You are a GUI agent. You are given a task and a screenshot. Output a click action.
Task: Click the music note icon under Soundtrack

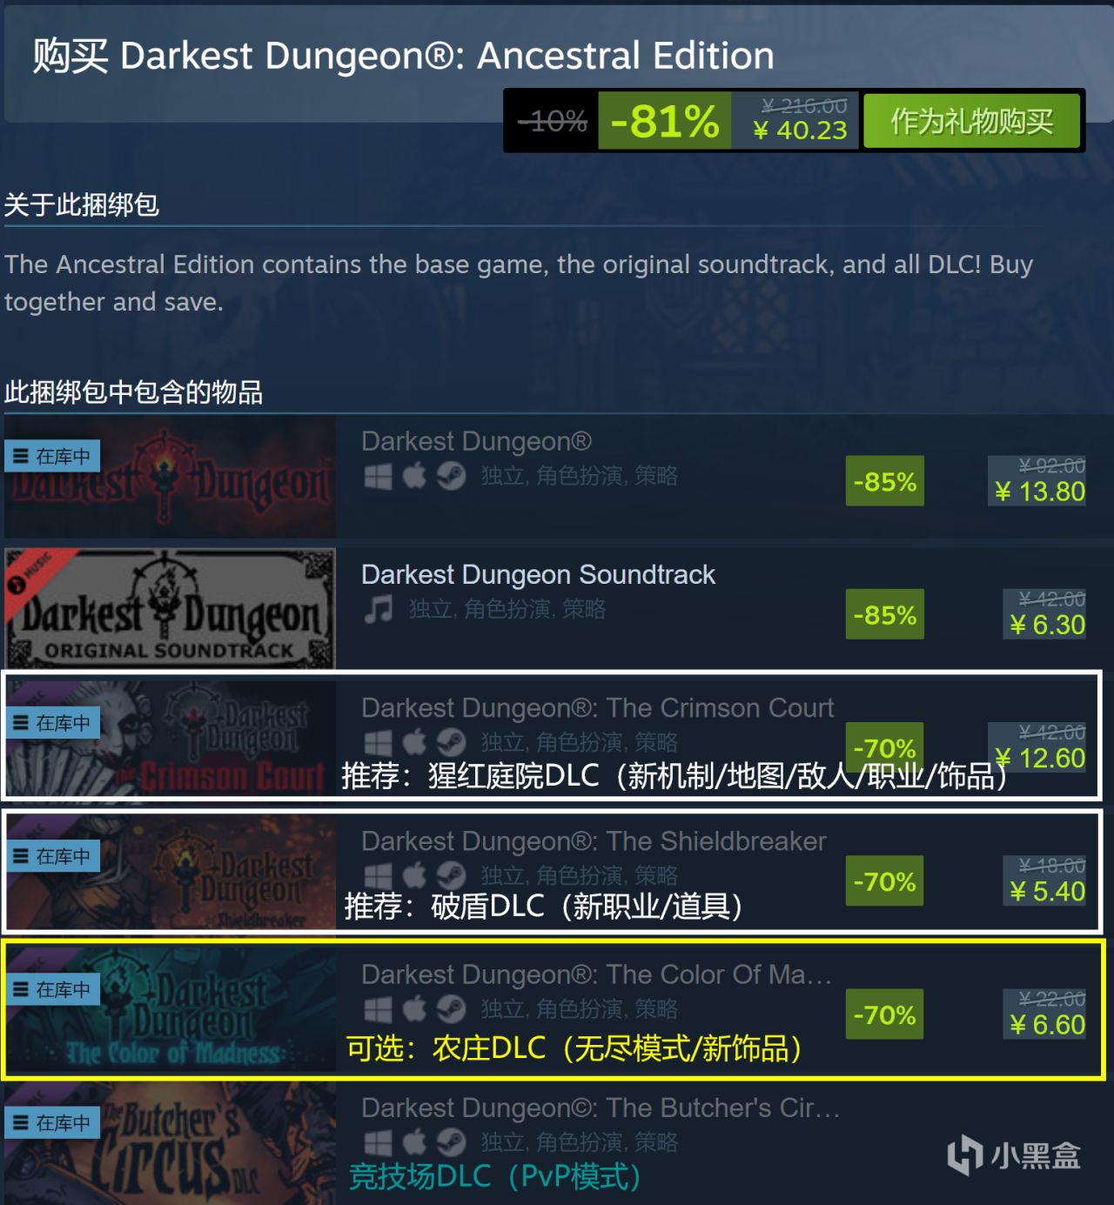(x=379, y=609)
